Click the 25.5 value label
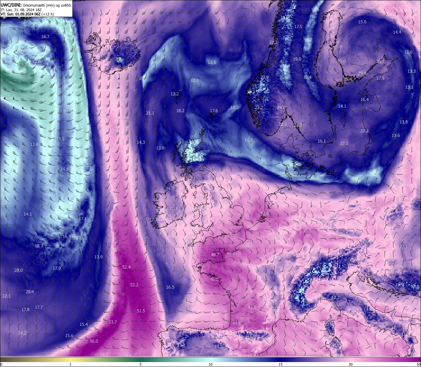The width and height of the screenshot is (421, 367). [x=362, y=73]
